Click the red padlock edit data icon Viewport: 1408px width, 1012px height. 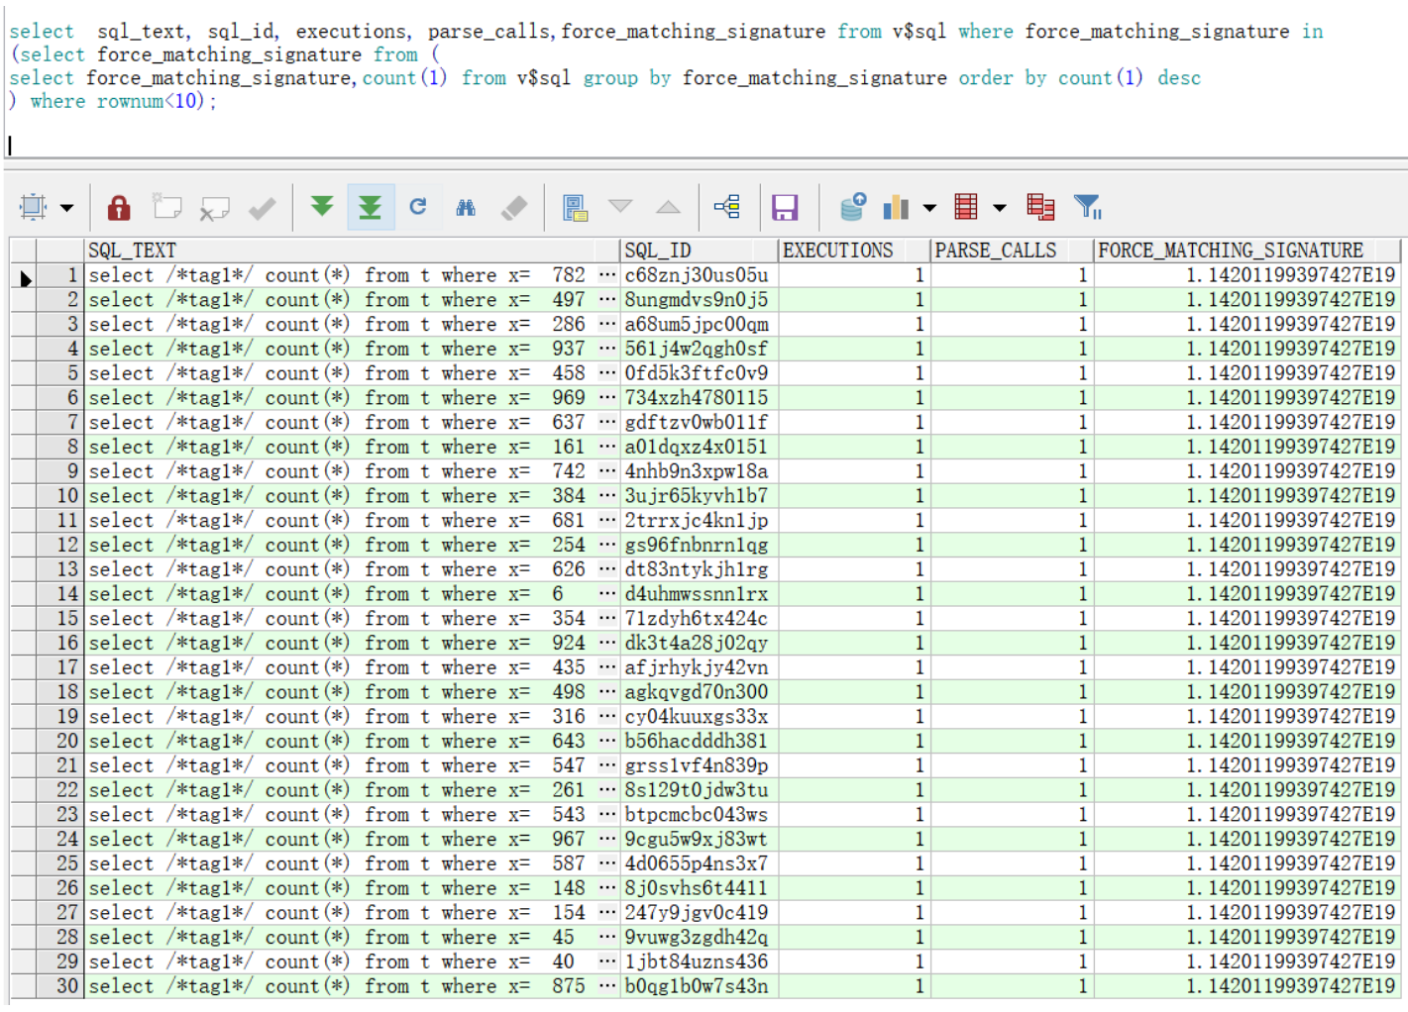point(119,207)
